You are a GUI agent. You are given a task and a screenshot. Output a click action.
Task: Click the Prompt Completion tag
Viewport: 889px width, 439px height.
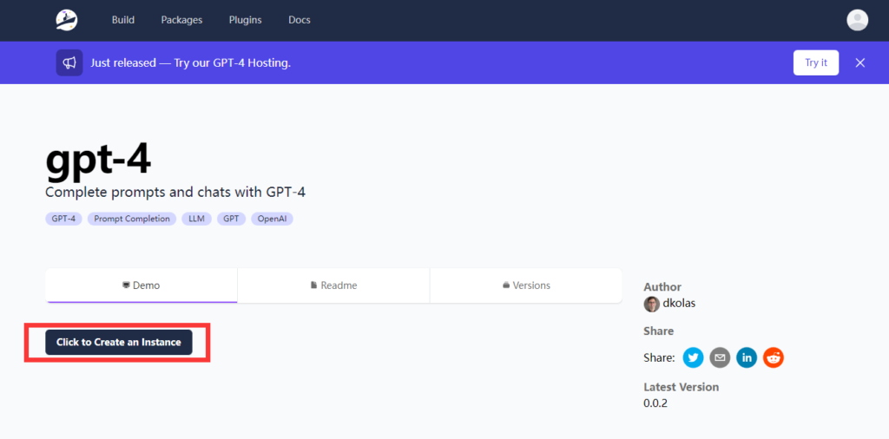(132, 219)
